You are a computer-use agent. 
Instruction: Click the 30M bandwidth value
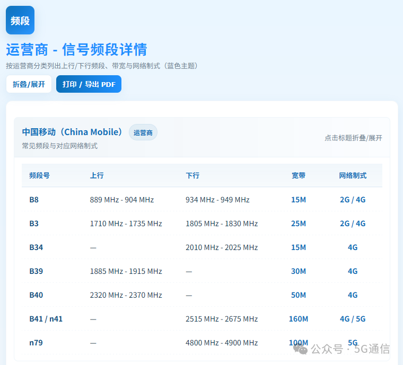pyautogui.click(x=299, y=271)
